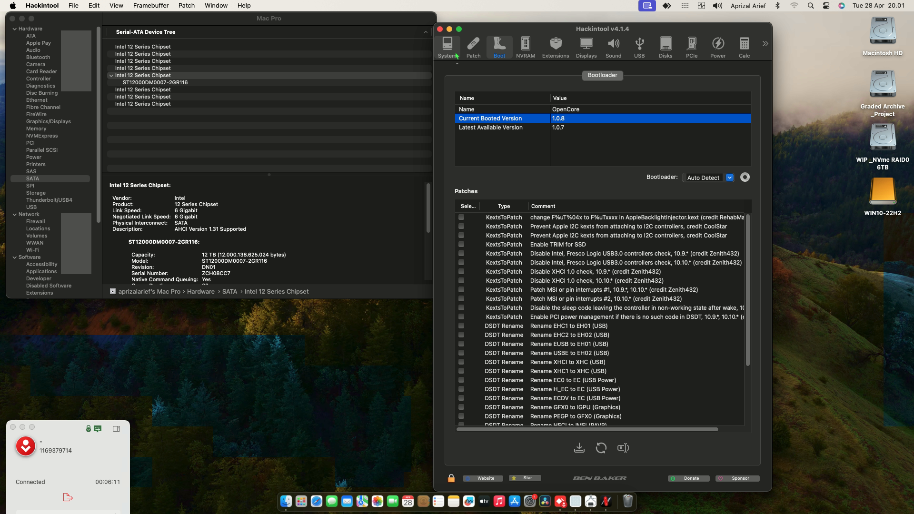Click the refresh icon below the Patches list
Image resolution: width=914 pixels, height=514 pixels.
(x=601, y=448)
